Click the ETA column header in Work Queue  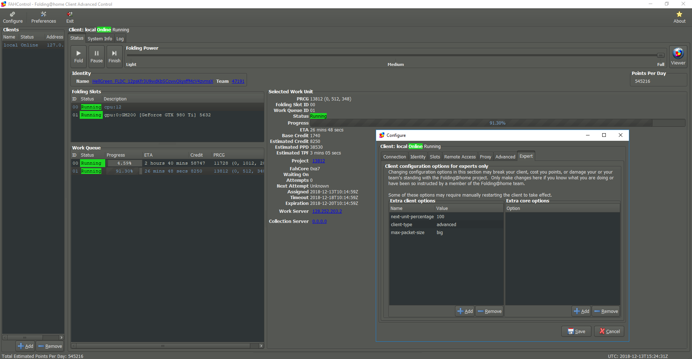pos(166,155)
